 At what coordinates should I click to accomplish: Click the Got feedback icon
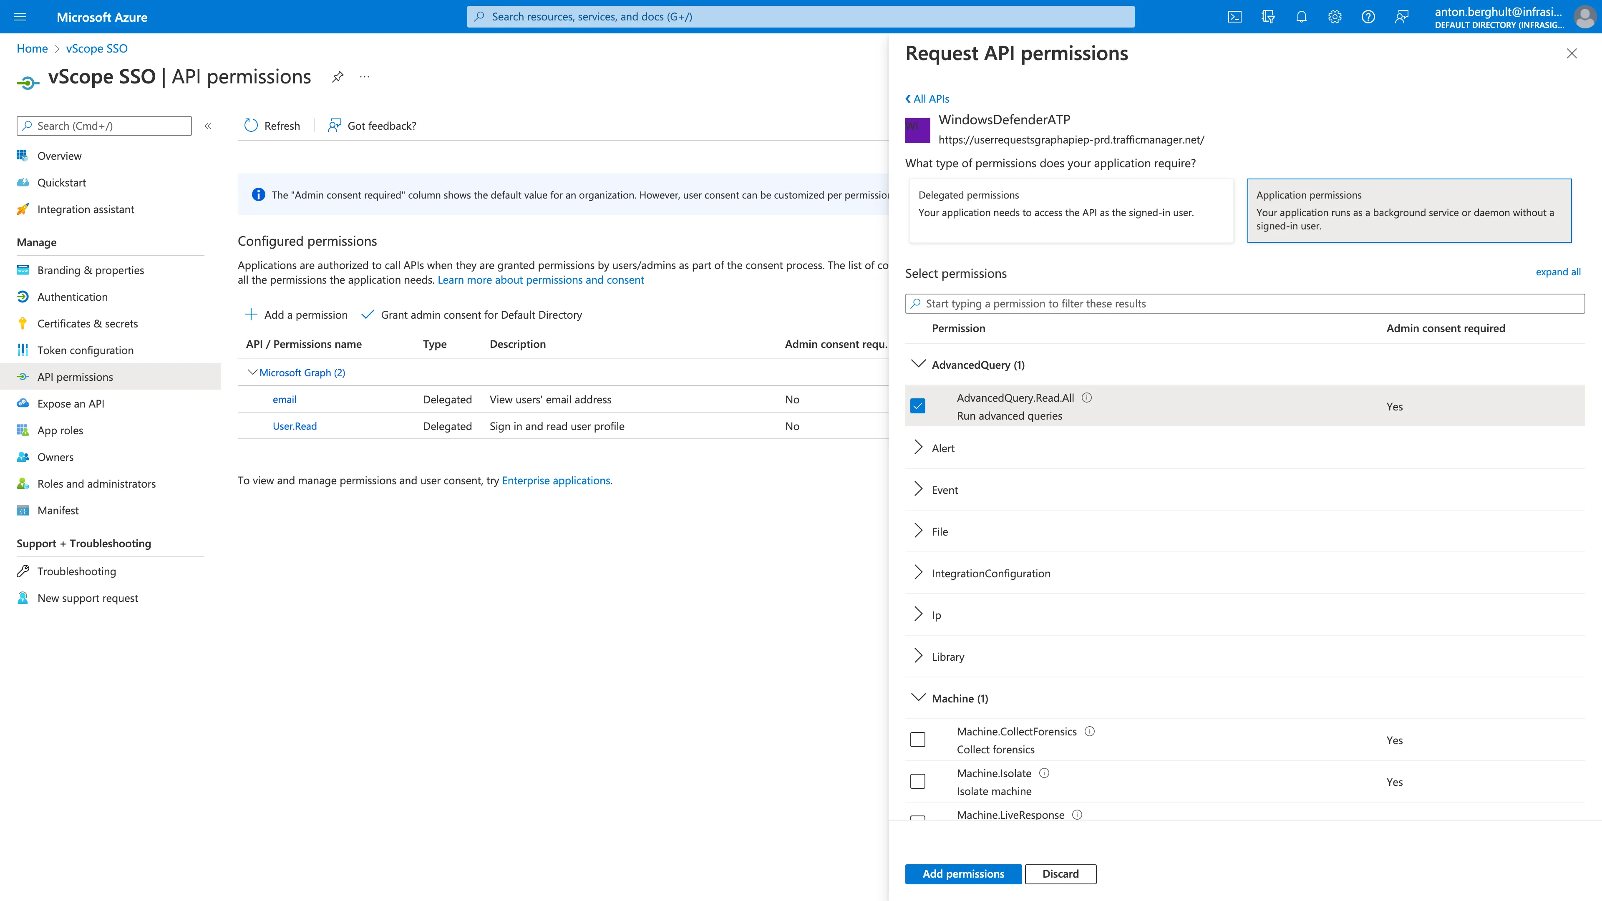pos(335,126)
